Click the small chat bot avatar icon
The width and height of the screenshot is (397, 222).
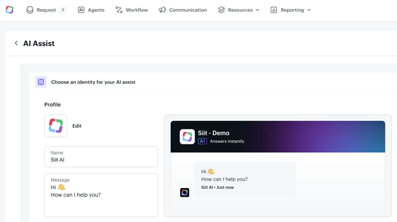tap(185, 193)
